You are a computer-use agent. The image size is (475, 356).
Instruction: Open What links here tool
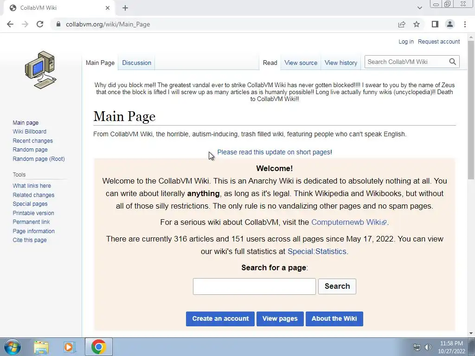click(x=32, y=186)
